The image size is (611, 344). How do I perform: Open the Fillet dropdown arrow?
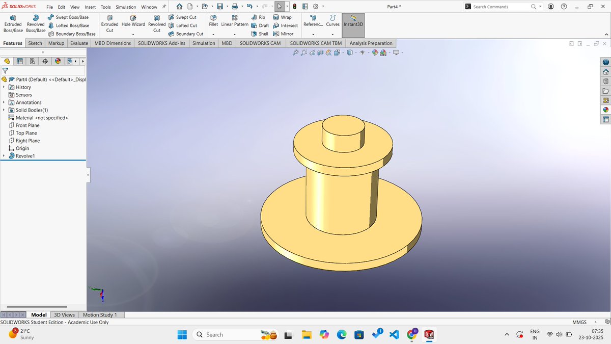[x=213, y=34]
